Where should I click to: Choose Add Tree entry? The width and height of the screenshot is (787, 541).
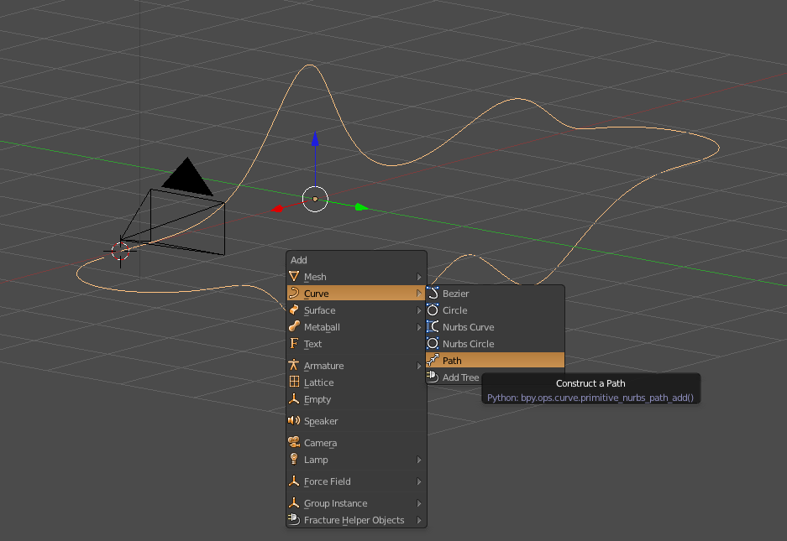click(454, 377)
